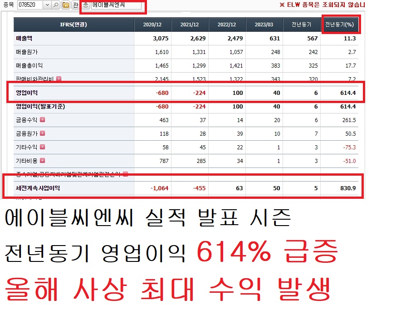Click the 2020/12 column header

pos(152,25)
